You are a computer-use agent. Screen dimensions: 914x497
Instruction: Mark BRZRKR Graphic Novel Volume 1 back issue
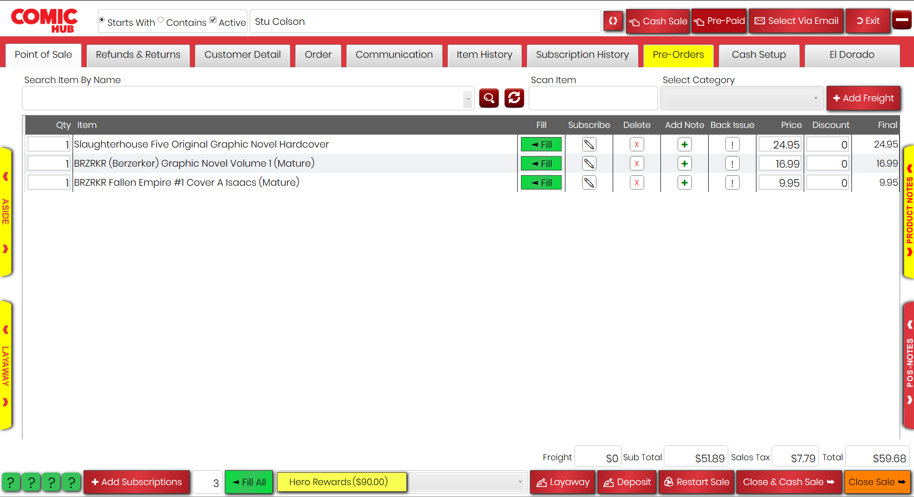click(732, 163)
